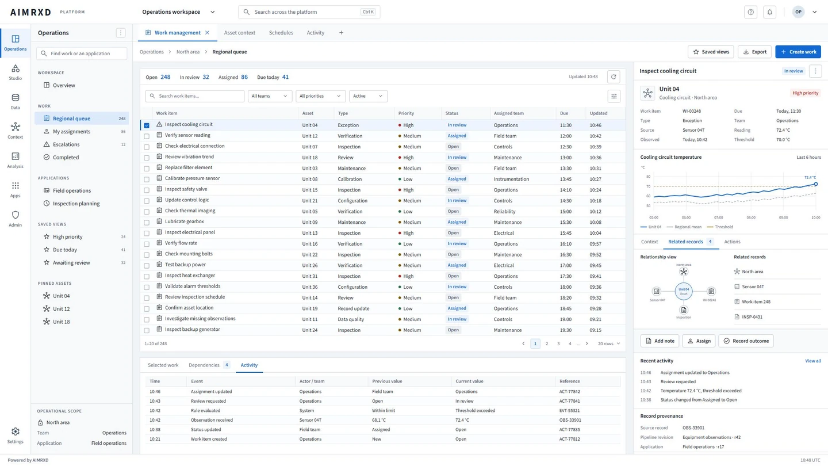Focus the Search across the platform field
Screen dimensions: 828x466
pyautogui.click(x=309, y=12)
